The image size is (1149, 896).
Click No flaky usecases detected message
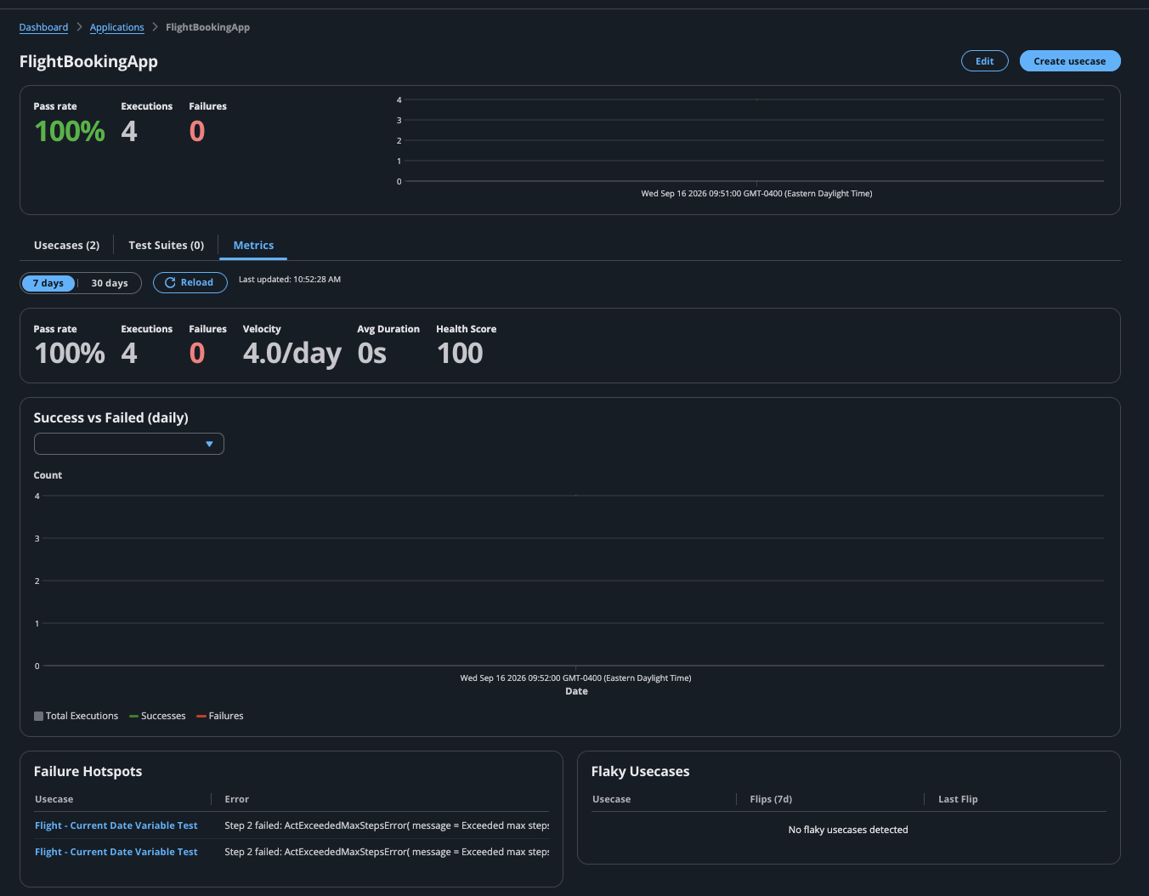click(x=848, y=830)
